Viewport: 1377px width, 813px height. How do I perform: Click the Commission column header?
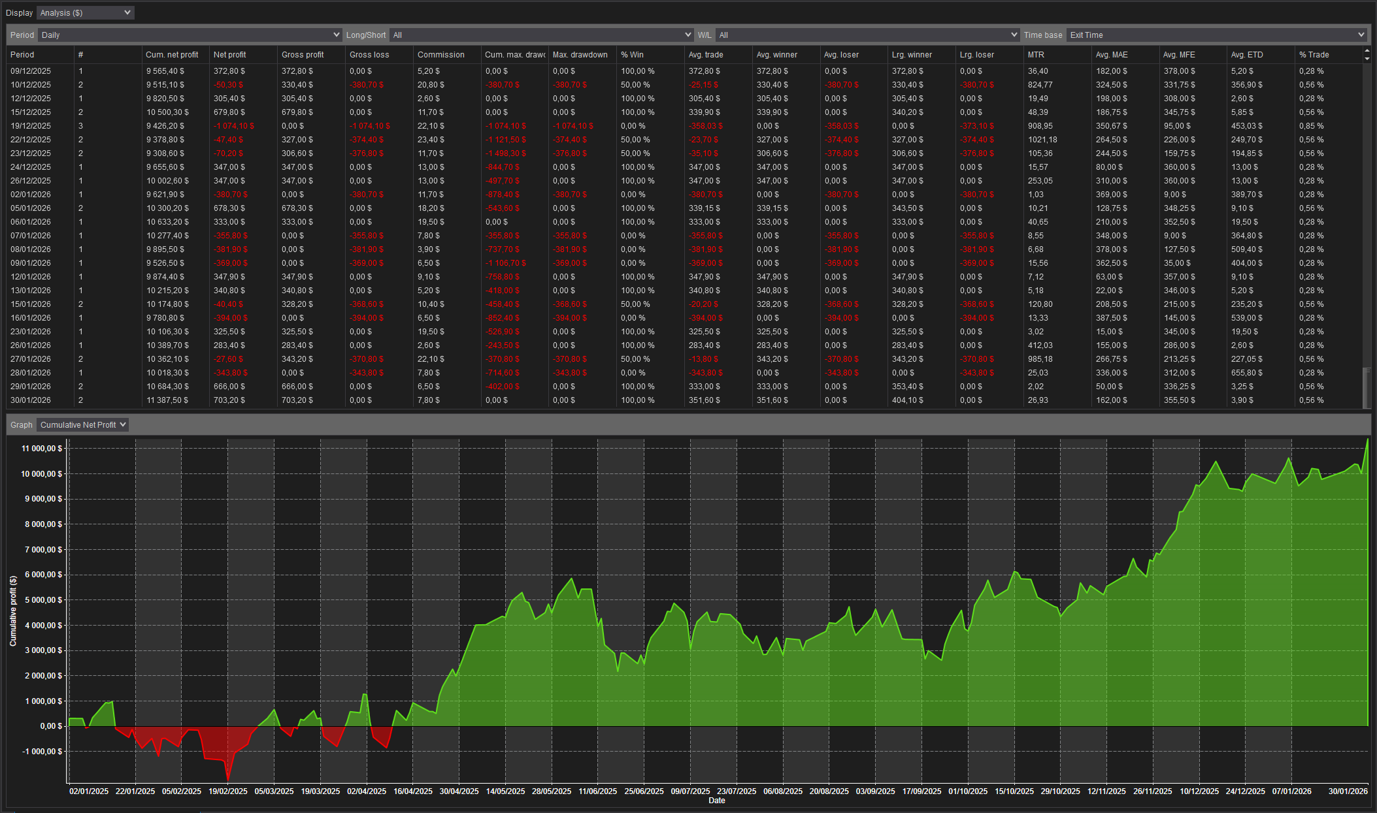click(x=442, y=54)
